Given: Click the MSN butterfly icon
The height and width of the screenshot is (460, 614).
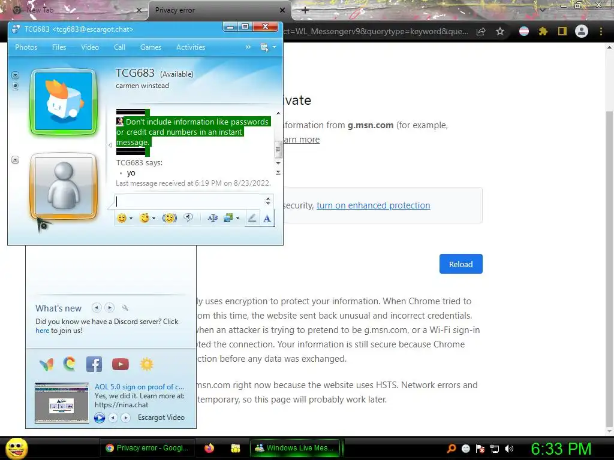Looking at the screenshot, I should point(47,364).
